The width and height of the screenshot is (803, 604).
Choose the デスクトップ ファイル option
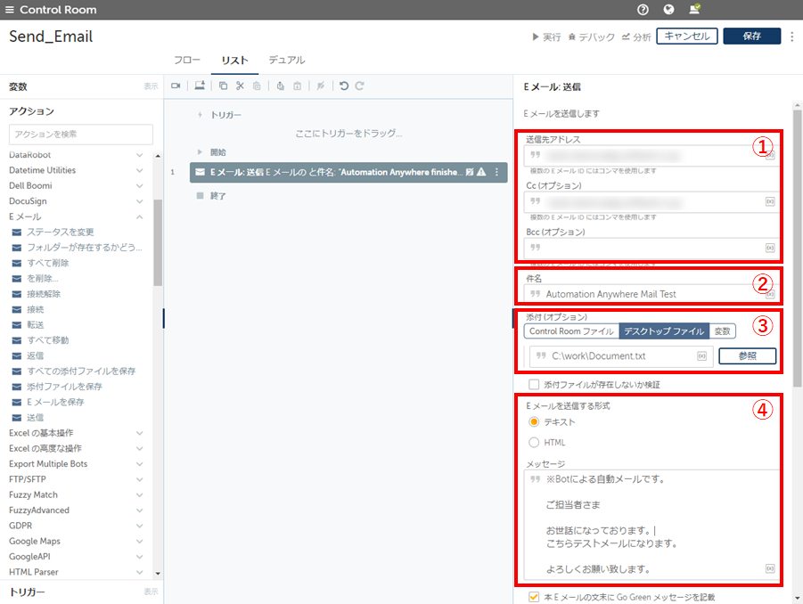coord(664,331)
